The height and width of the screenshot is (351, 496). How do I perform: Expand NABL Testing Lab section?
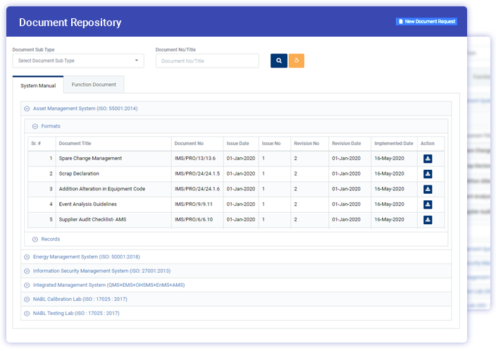[x=27, y=313]
